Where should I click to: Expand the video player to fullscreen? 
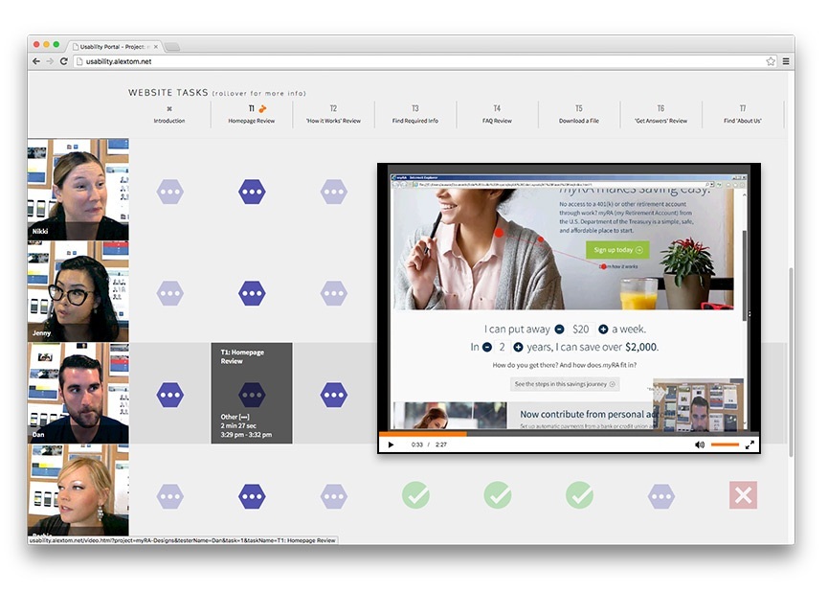coord(750,444)
